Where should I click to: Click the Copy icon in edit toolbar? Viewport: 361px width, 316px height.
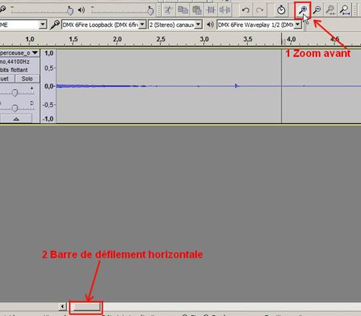pos(182,10)
